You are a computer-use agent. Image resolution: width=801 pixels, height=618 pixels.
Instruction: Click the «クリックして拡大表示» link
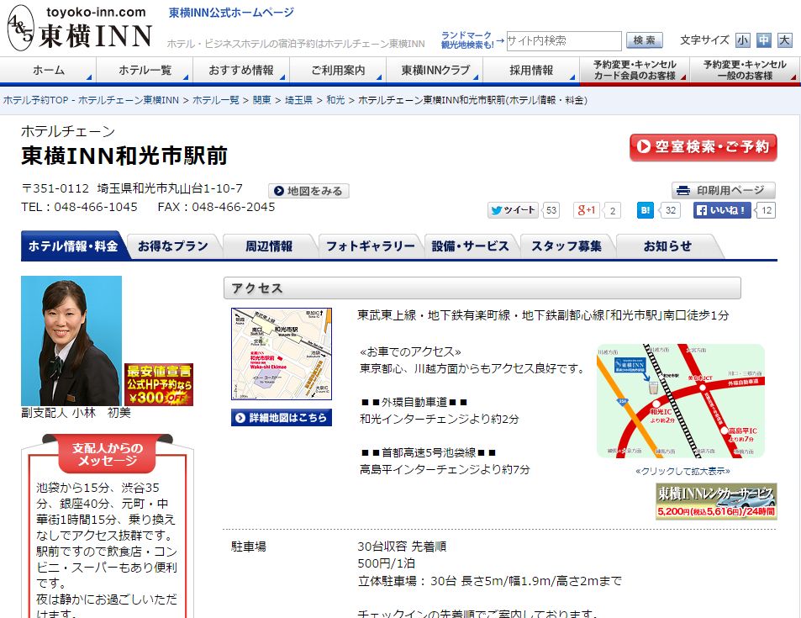683,472
